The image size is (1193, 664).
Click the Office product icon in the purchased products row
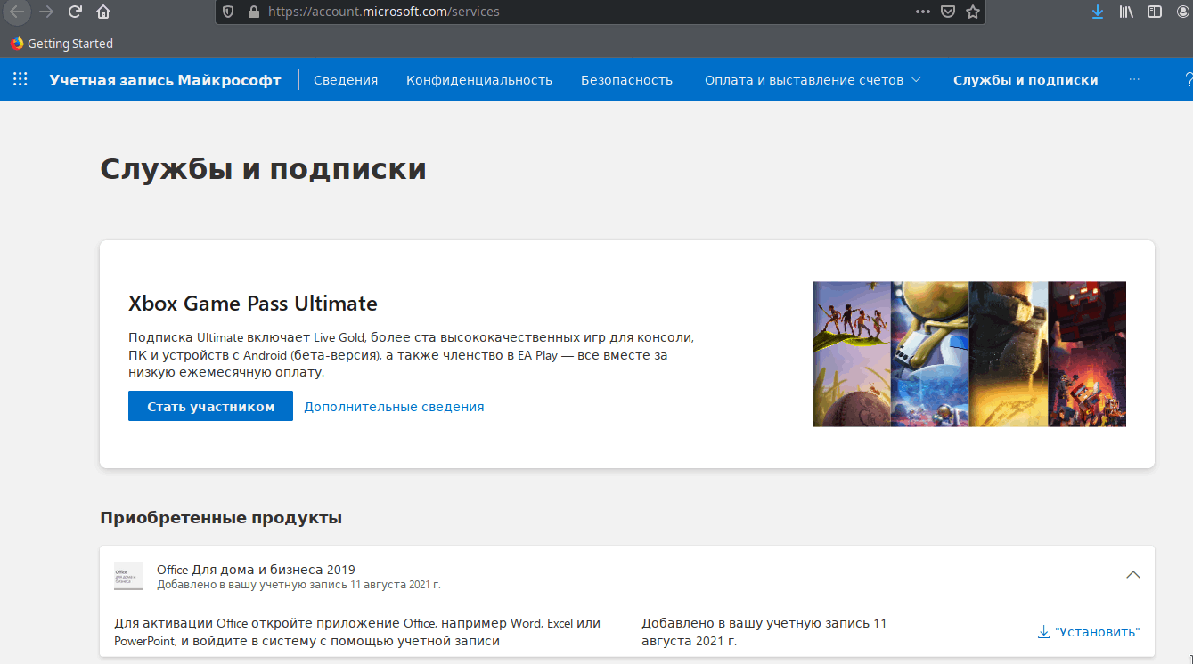pos(128,577)
